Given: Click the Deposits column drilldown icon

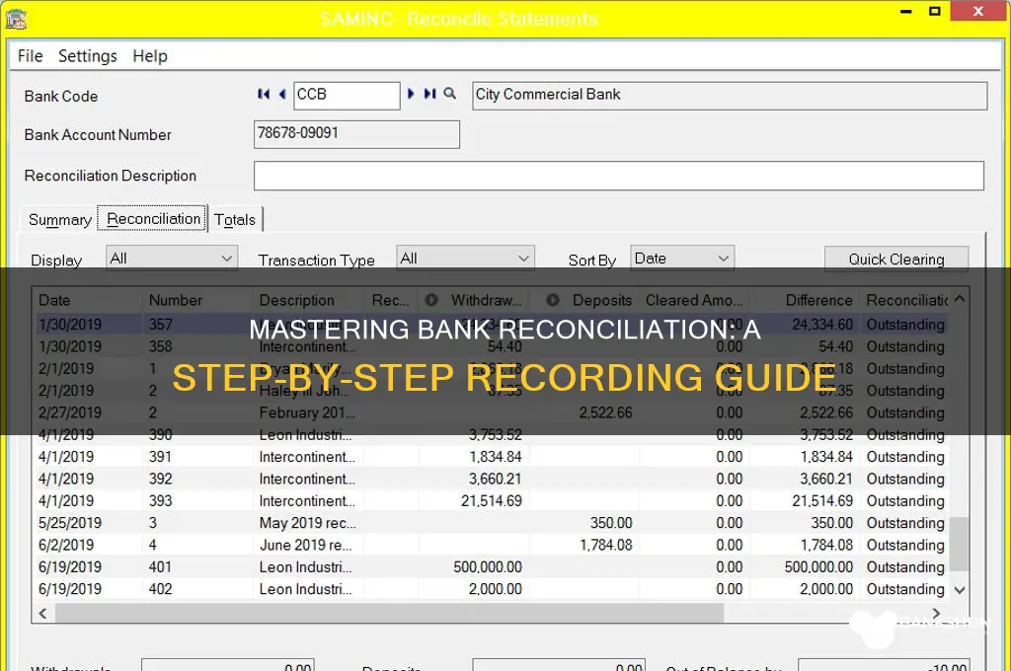Looking at the screenshot, I should point(553,300).
